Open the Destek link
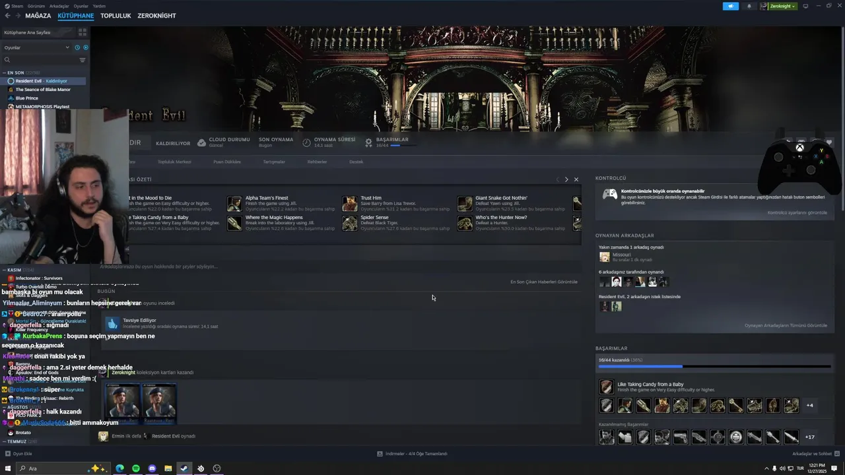Screen dimensions: 845x475 point(356,162)
